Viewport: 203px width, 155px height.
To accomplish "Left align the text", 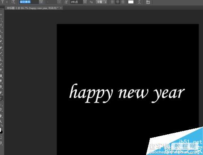I will (x=112, y=2).
